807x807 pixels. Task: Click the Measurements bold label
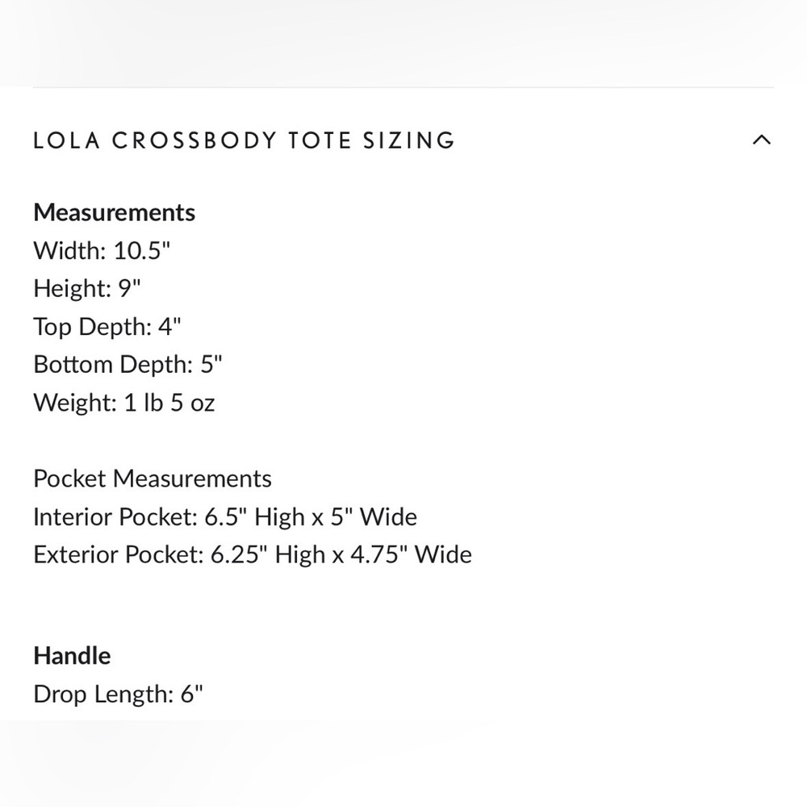[114, 212]
